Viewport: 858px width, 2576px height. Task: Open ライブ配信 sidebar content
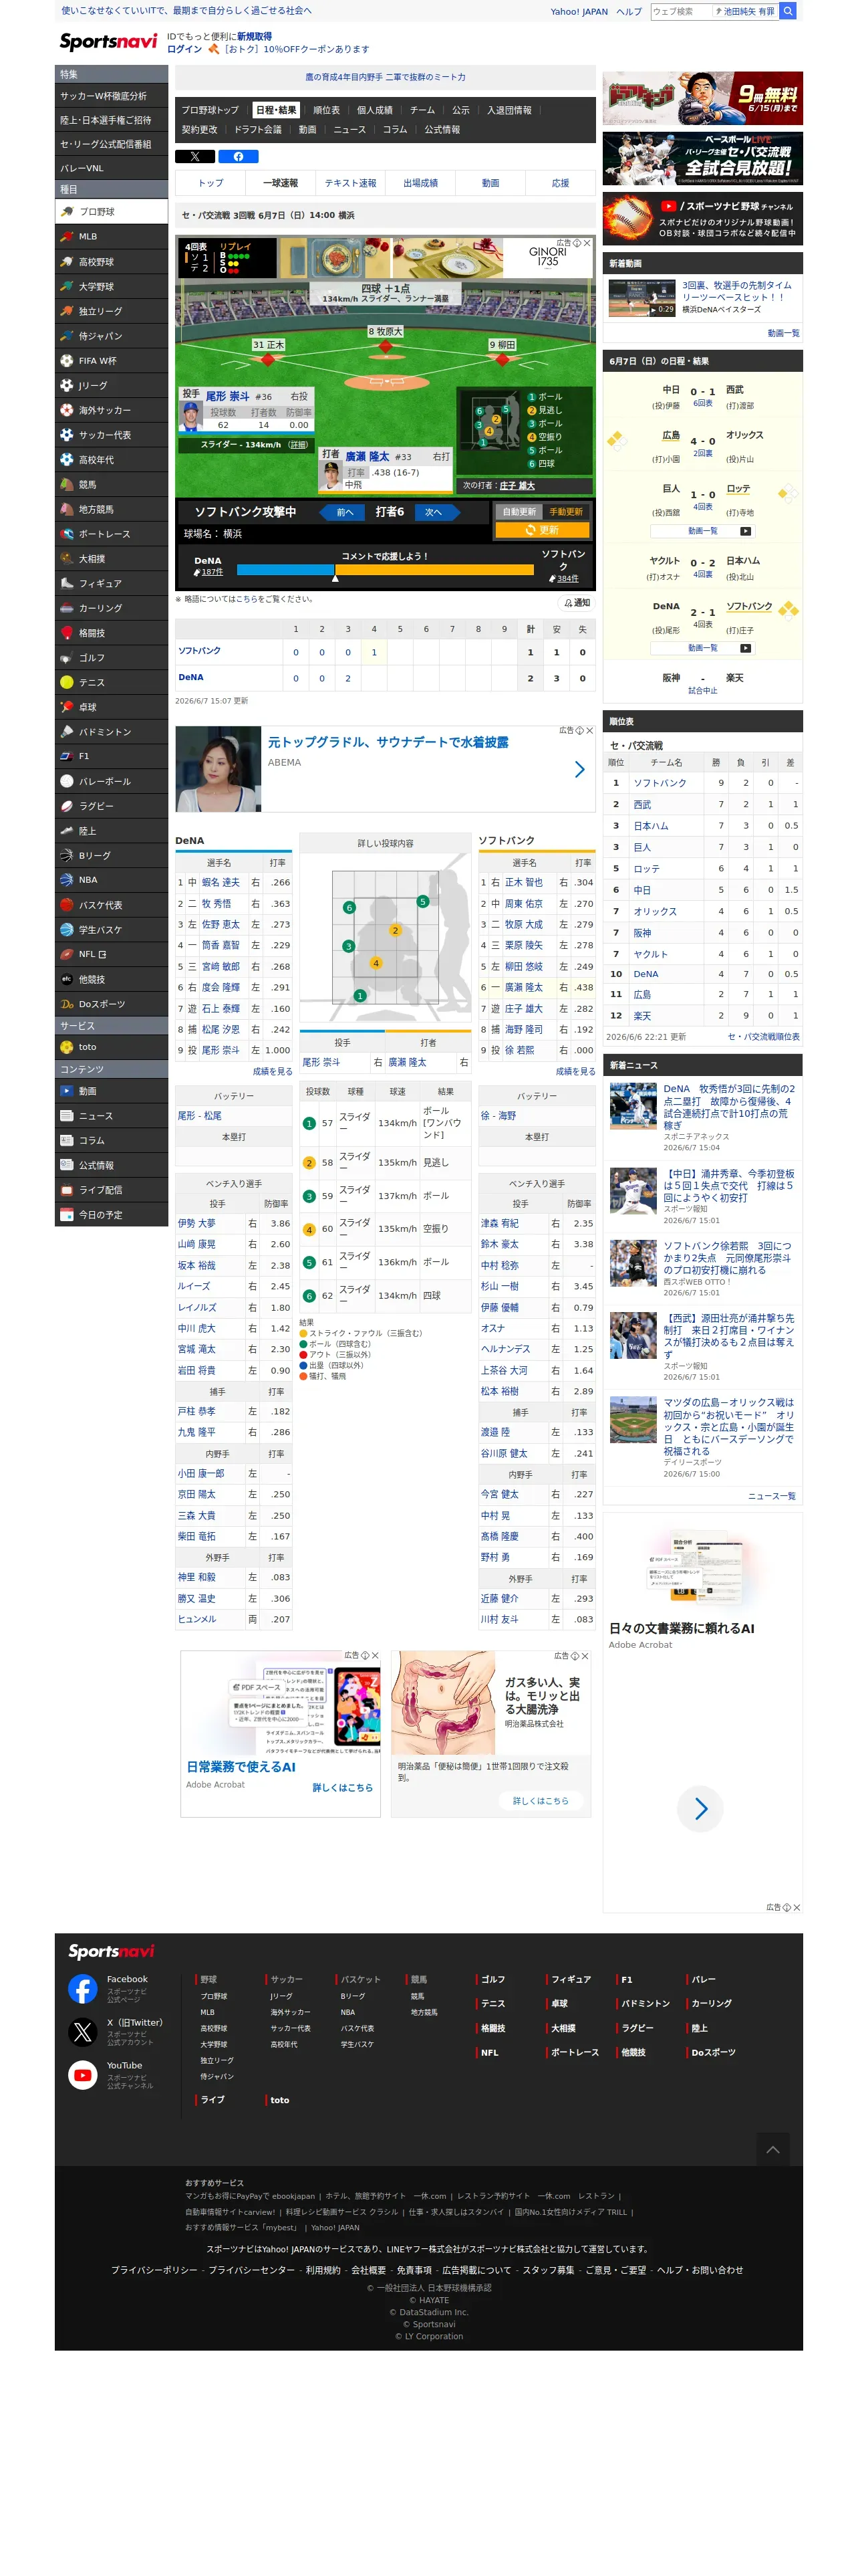pos(111,1190)
